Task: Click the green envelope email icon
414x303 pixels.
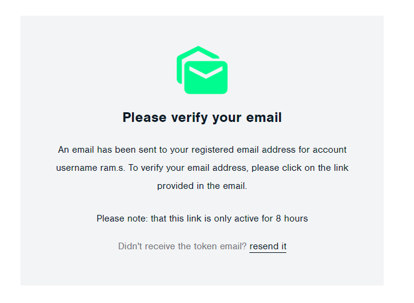Action: point(202,71)
